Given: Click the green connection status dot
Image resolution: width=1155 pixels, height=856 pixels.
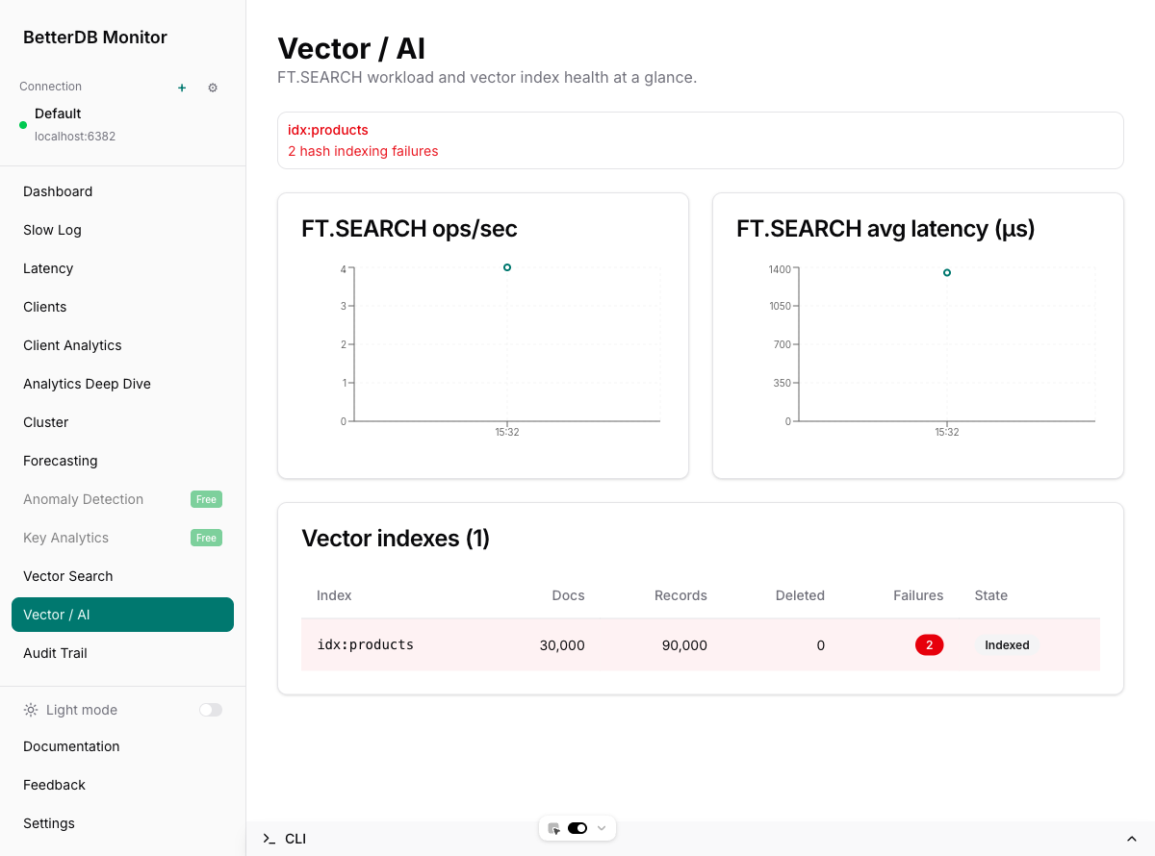Looking at the screenshot, I should pyautogui.click(x=21, y=123).
